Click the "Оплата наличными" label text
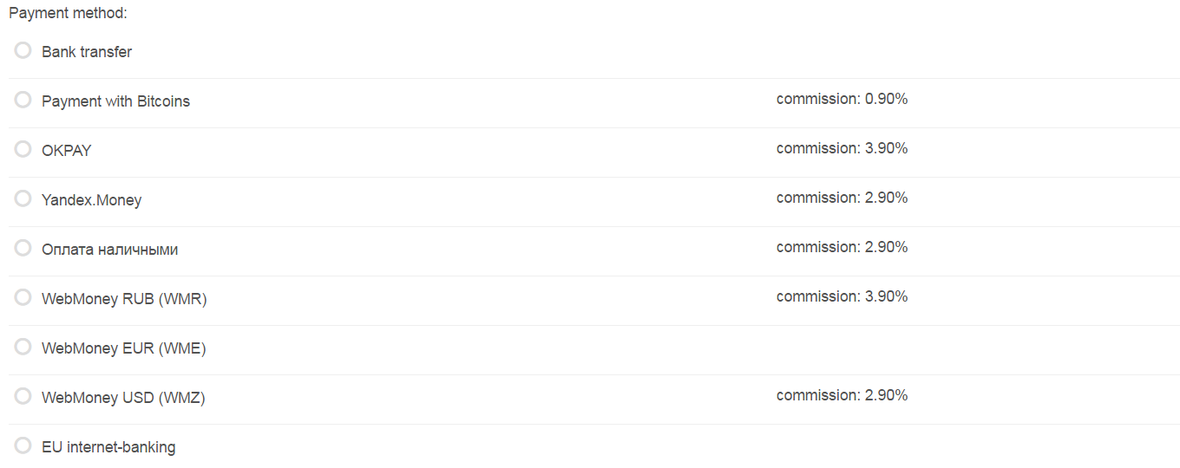Viewport: 1180px width, 468px height. [109, 250]
